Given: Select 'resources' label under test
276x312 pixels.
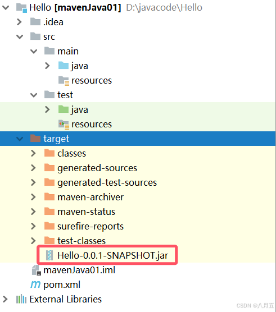Looking at the screenshot, I should (x=92, y=125).
